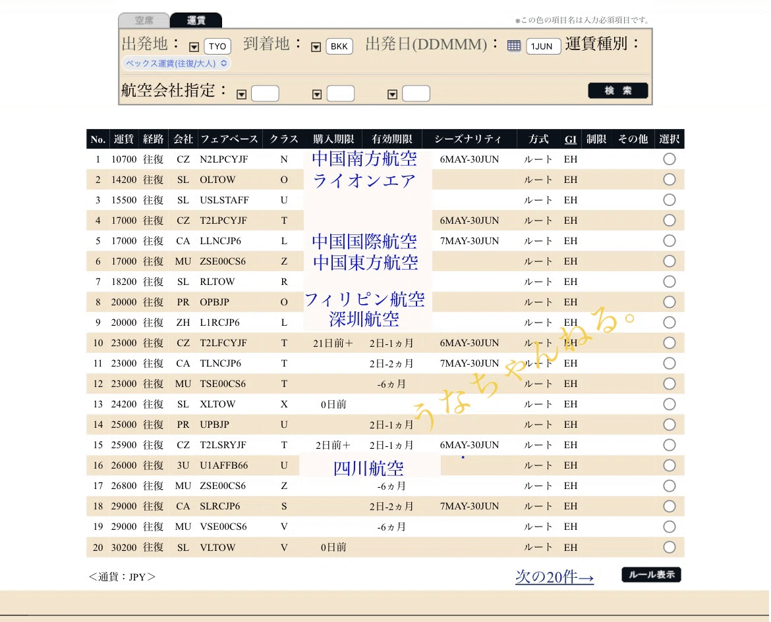The height and width of the screenshot is (622, 771).
Task: Click the 検索 search button
Action: click(x=618, y=90)
